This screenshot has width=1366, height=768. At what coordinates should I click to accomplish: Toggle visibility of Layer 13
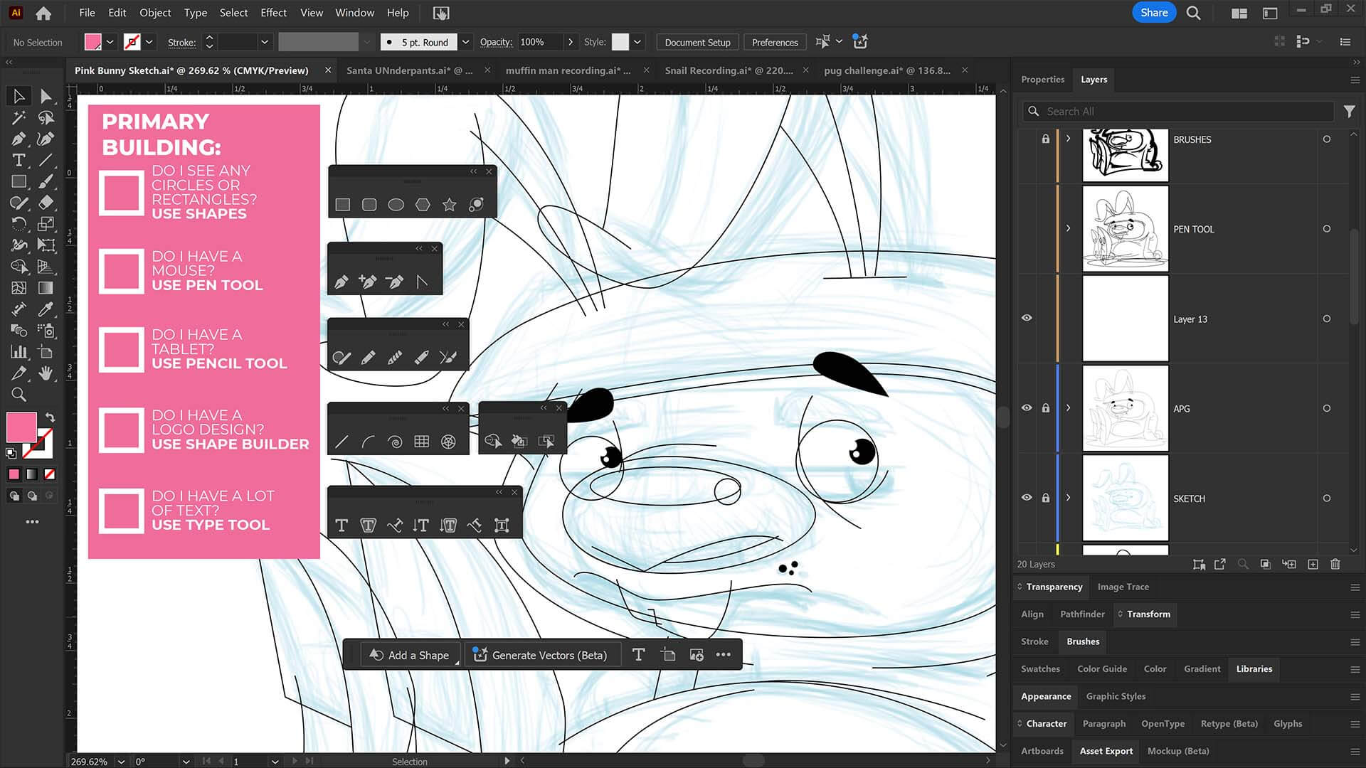1027,318
